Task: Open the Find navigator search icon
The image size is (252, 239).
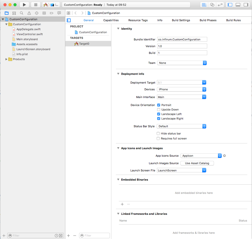Action: pos(22,13)
